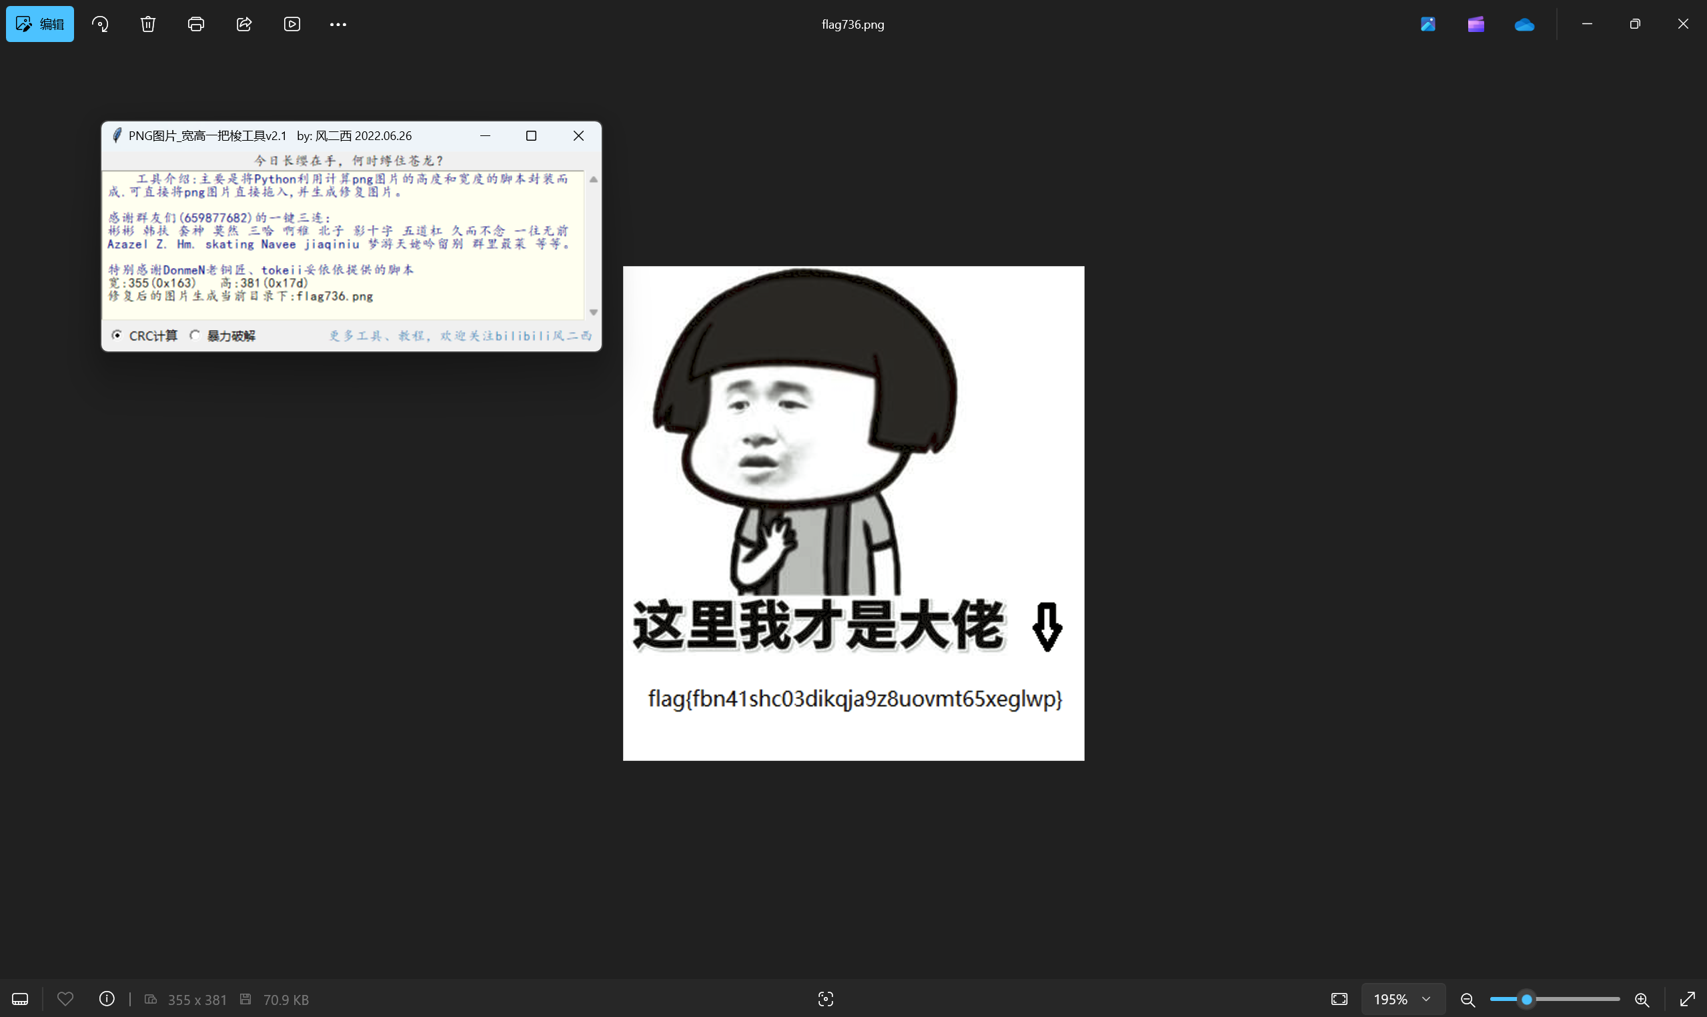Click the displayed meme image
Viewport: 1707px width, 1017px height.
click(x=853, y=513)
